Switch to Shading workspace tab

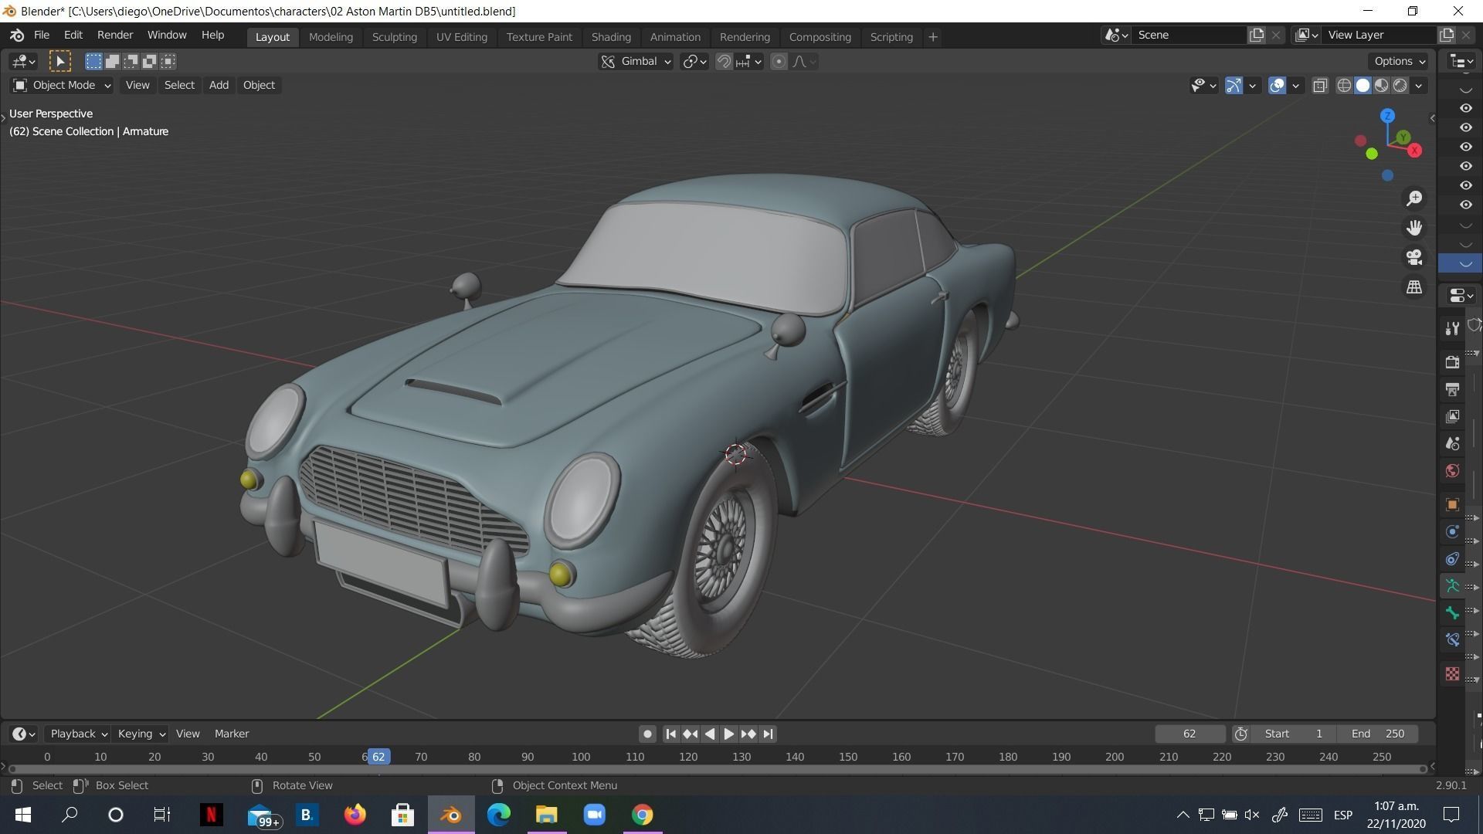pos(611,37)
